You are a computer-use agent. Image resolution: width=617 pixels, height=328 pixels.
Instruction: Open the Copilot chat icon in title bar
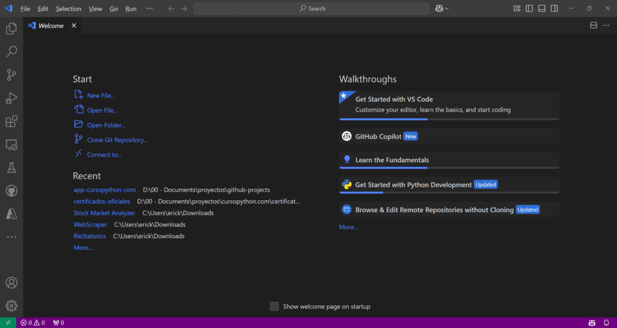(439, 8)
